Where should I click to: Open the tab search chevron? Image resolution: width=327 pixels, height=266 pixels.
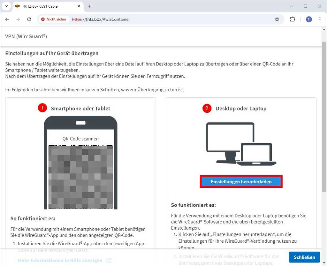tap(6, 6)
